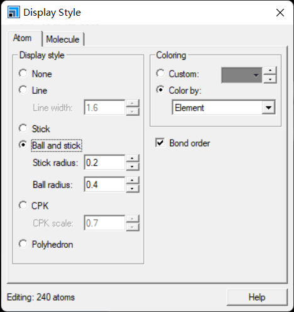Increase the Ball radius value
The image size is (294, 312).
[x=133, y=180]
